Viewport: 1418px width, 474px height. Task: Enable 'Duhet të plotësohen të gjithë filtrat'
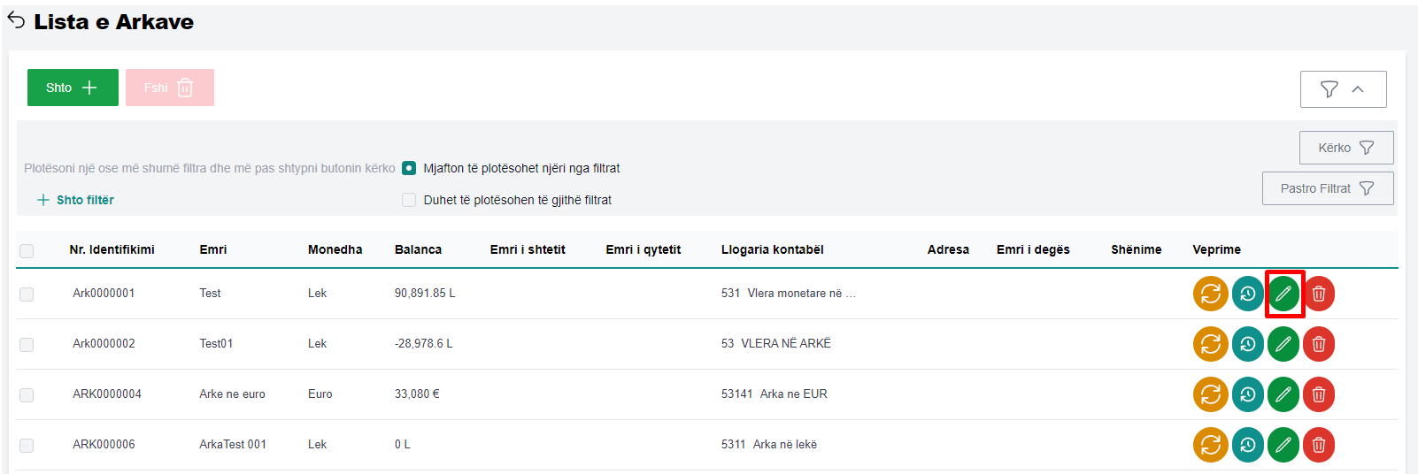[x=409, y=200]
